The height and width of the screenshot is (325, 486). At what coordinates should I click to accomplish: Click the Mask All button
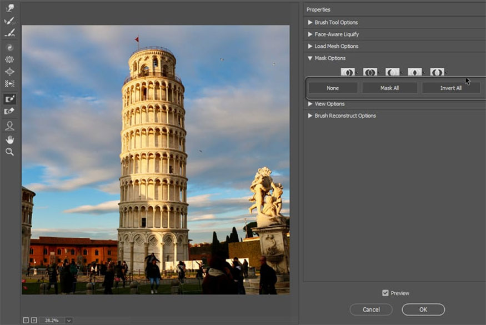point(390,87)
